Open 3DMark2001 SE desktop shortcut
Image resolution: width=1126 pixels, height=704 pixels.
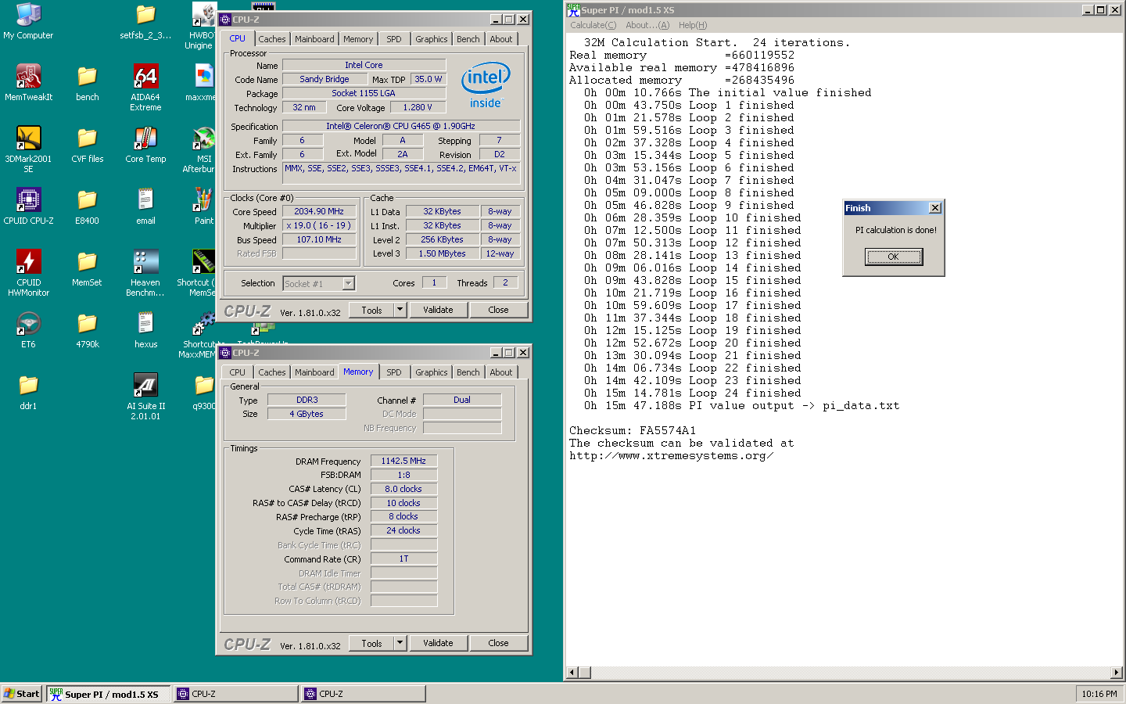point(28,149)
